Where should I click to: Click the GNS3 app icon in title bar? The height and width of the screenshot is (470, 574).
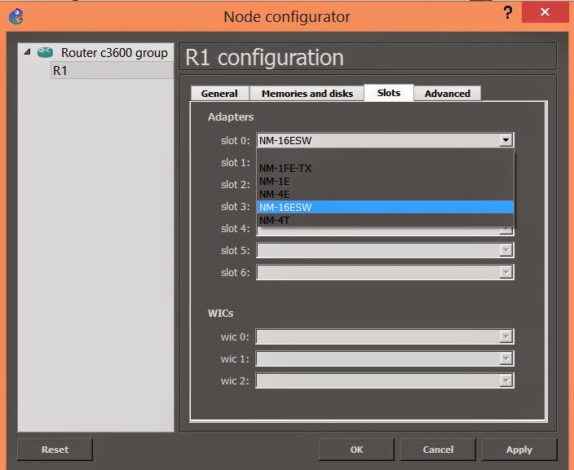[x=16, y=17]
